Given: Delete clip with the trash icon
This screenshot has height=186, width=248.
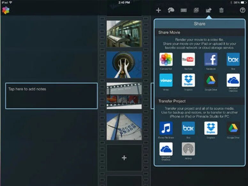Looking at the screenshot, I should (x=221, y=10).
